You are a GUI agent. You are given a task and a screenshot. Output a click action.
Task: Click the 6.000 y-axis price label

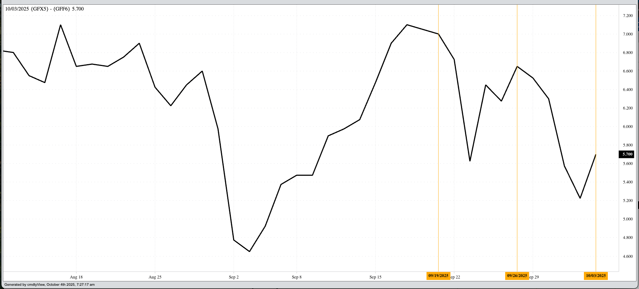pos(628,127)
